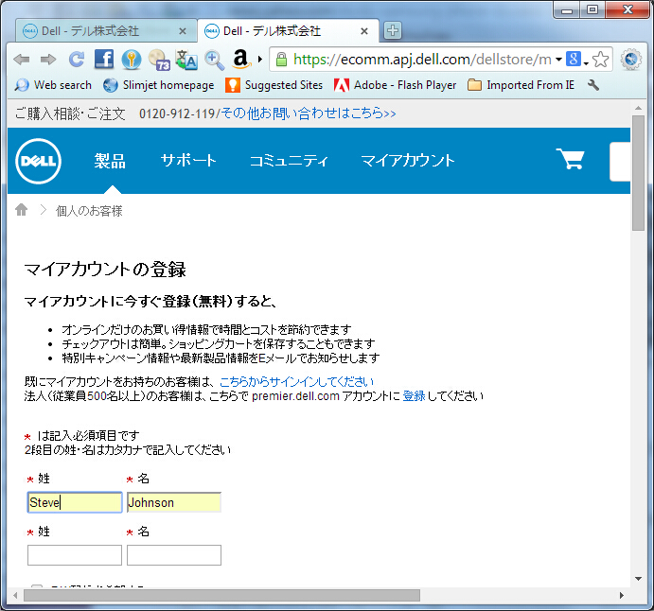The height and width of the screenshot is (611, 654).
Task: Open the コミュニティ menu
Action: [289, 161]
